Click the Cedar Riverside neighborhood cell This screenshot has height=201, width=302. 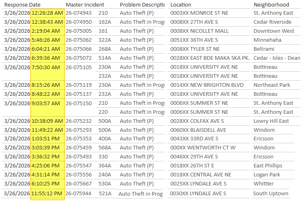[272, 22]
